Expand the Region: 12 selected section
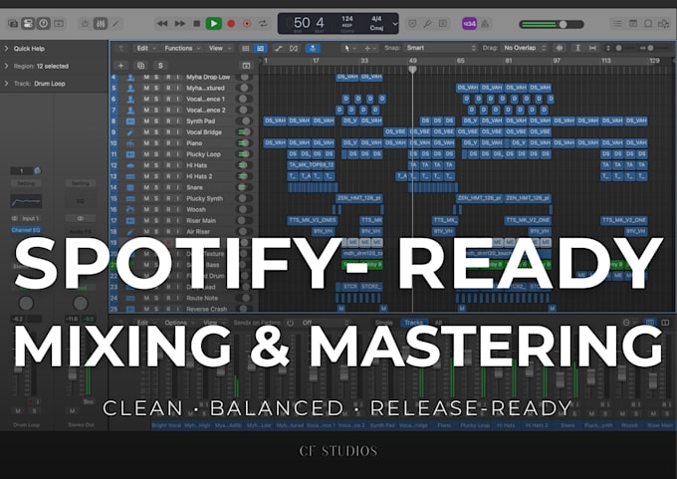Image resolution: width=677 pixels, height=479 pixels. [7, 66]
